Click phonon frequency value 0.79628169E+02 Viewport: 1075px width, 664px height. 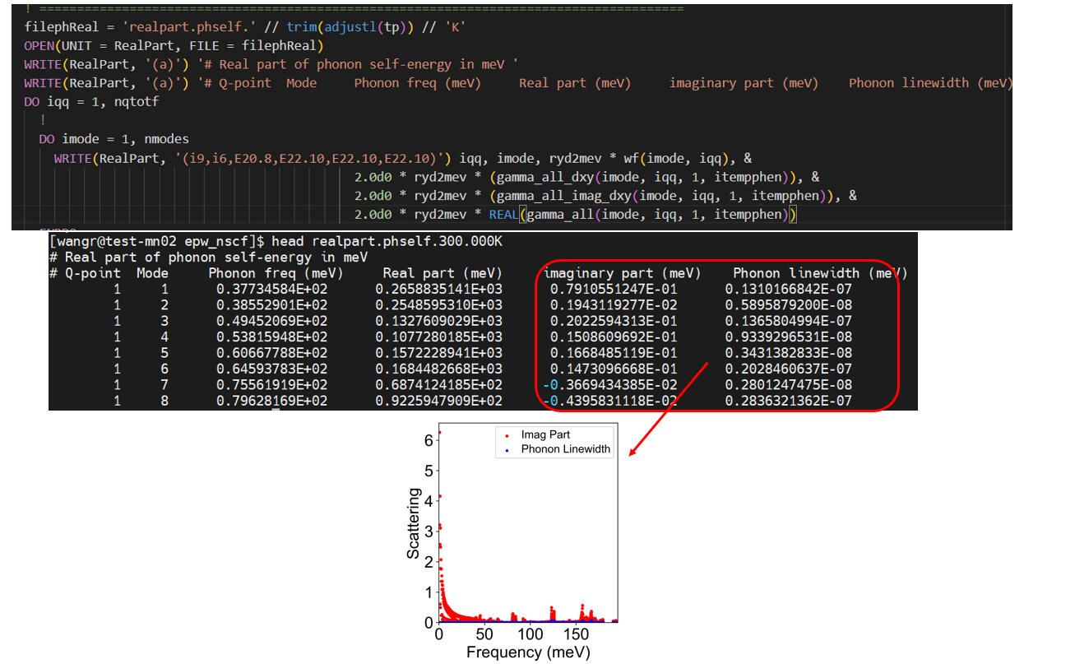tap(272, 402)
